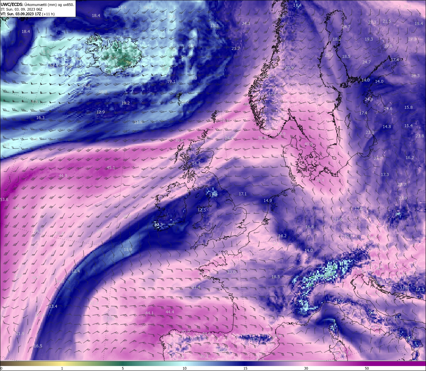The image size is (426, 371).
Task: Click the 44.9 value on the map
Action: (x=63, y=176)
